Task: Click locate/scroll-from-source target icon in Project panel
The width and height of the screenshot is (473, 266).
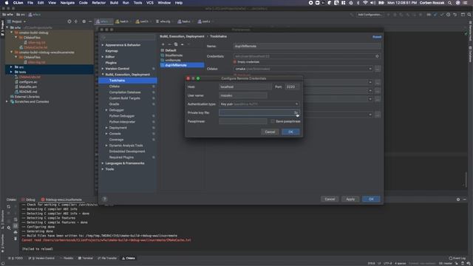Action: 69,21
